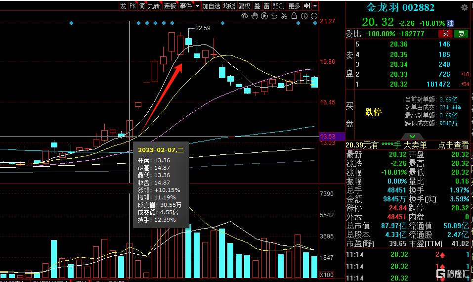
Task: Zoom in with the plus-circle icon
Action: (304, 16)
